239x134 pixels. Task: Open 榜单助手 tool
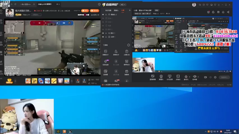click(126, 63)
